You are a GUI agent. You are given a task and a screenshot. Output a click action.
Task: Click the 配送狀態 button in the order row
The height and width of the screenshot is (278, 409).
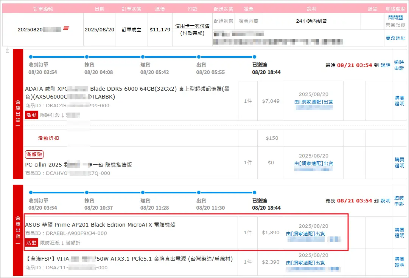[x=224, y=21]
